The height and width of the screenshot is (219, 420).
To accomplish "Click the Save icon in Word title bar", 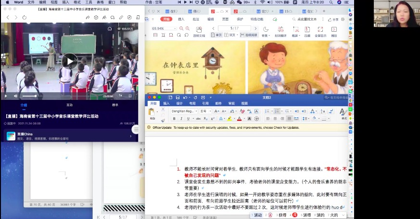I will [x=178, y=97].
